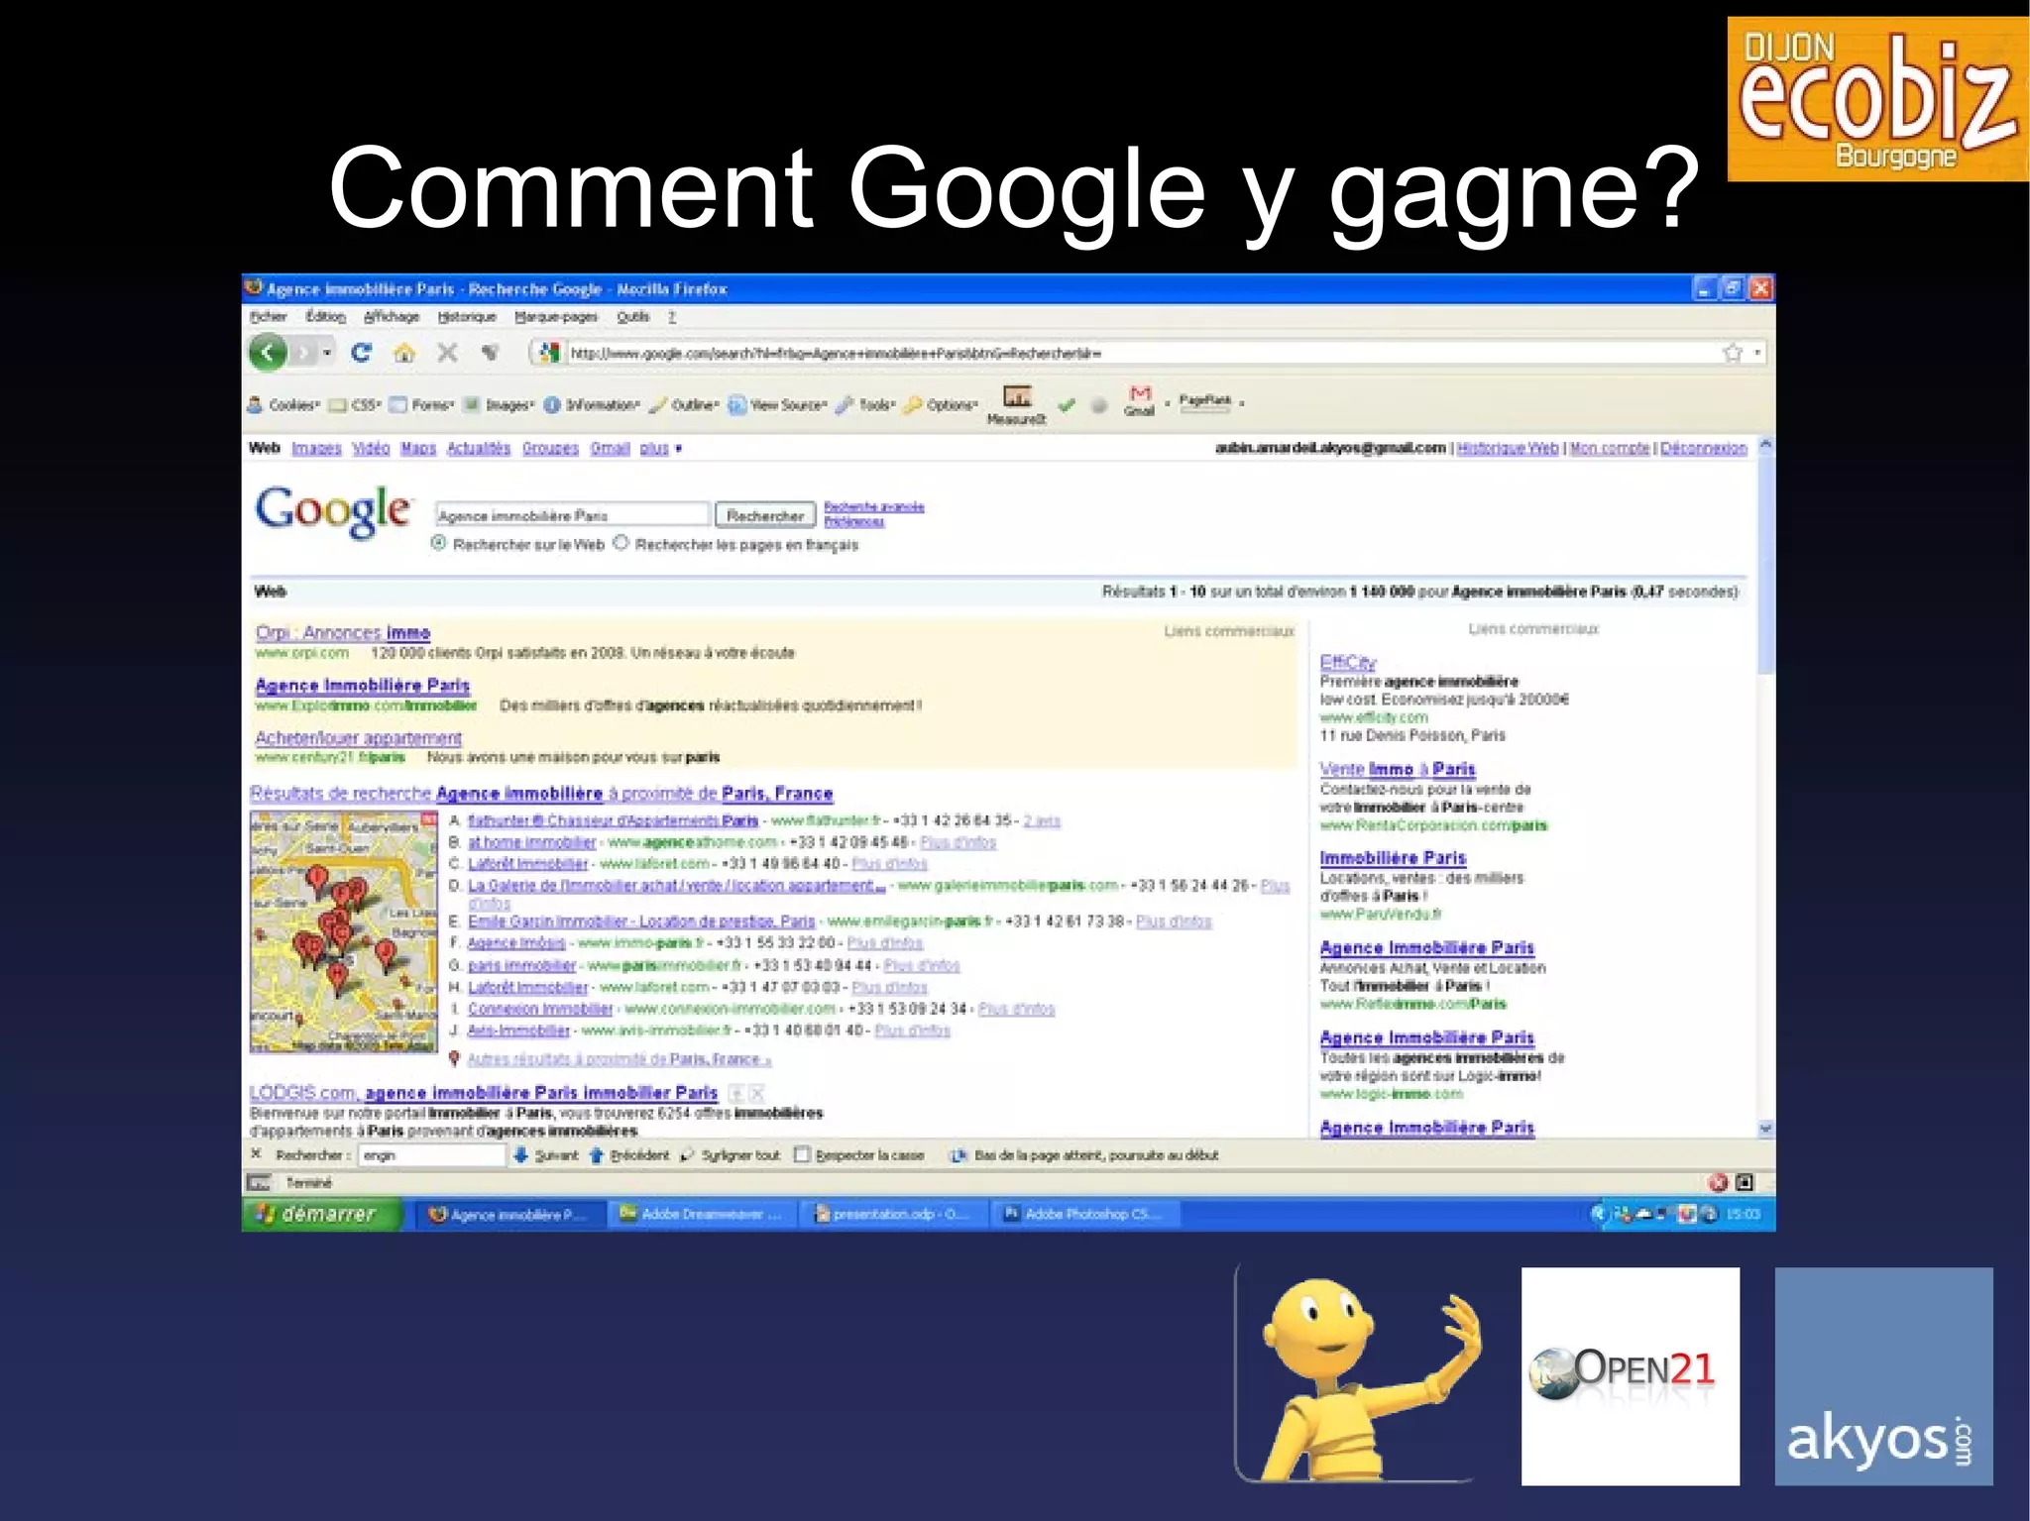The height and width of the screenshot is (1521, 2030).
Task: Open the Édition menu
Action: (325, 317)
